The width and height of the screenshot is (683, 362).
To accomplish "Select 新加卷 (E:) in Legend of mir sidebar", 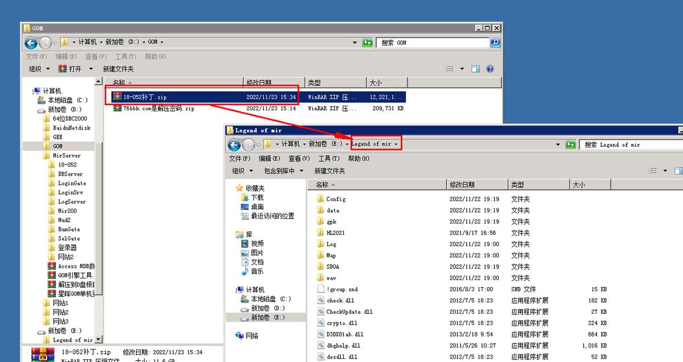I will click(x=262, y=317).
